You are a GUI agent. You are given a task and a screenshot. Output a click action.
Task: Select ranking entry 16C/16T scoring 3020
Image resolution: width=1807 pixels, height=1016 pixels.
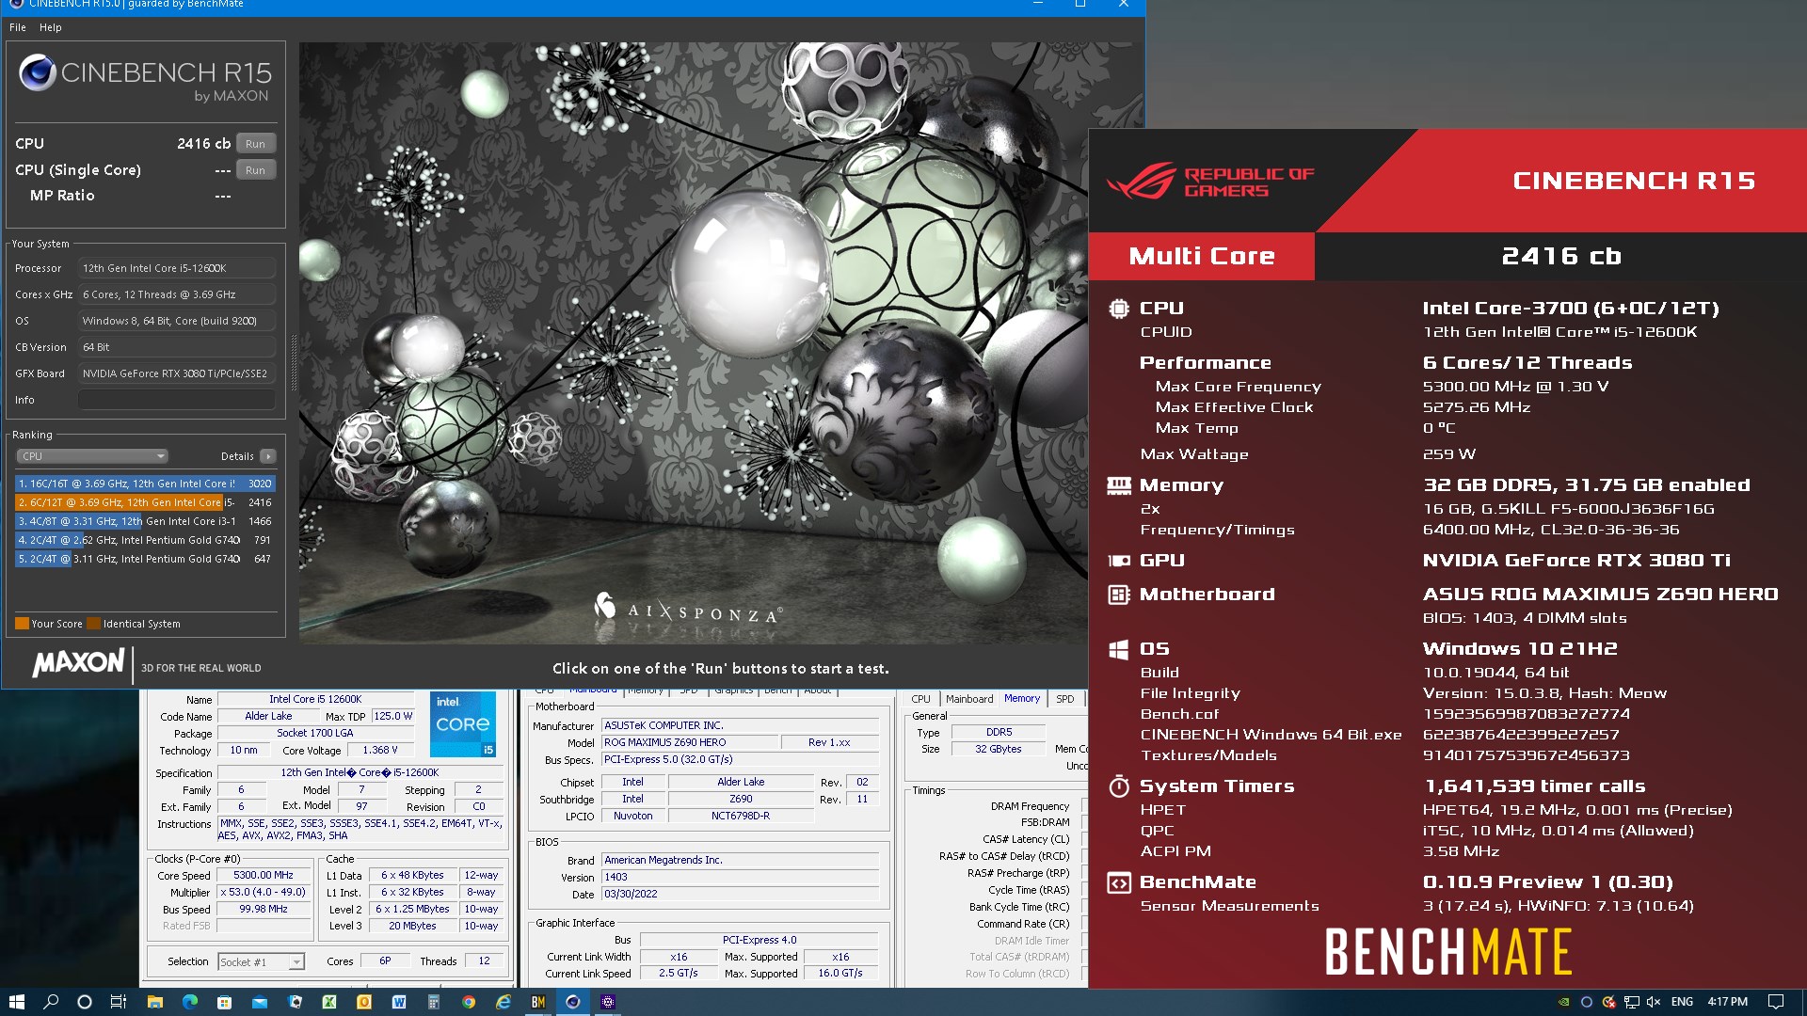(x=145, y=484)
